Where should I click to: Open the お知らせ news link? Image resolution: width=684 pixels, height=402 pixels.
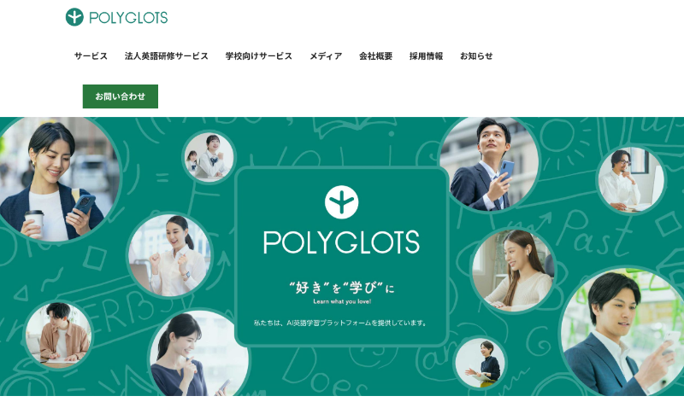476,56
